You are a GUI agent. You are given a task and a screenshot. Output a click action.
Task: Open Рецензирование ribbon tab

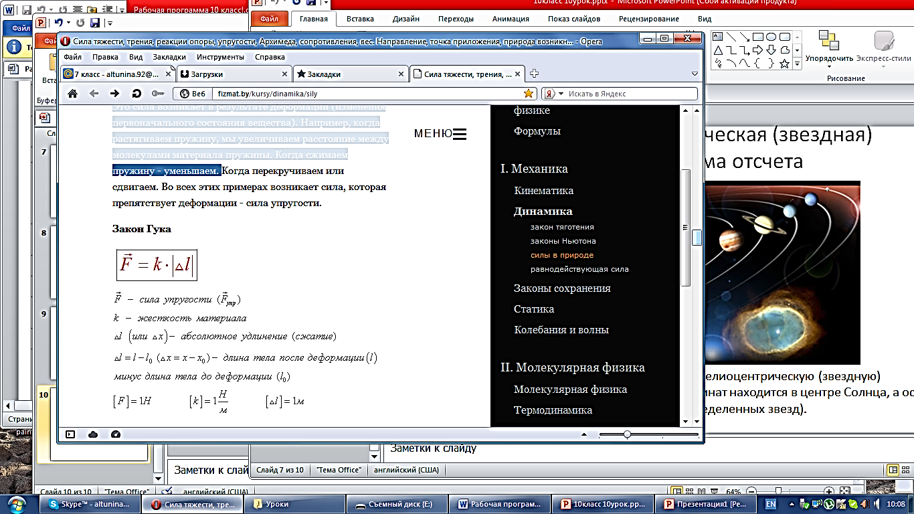click(649, 19)
